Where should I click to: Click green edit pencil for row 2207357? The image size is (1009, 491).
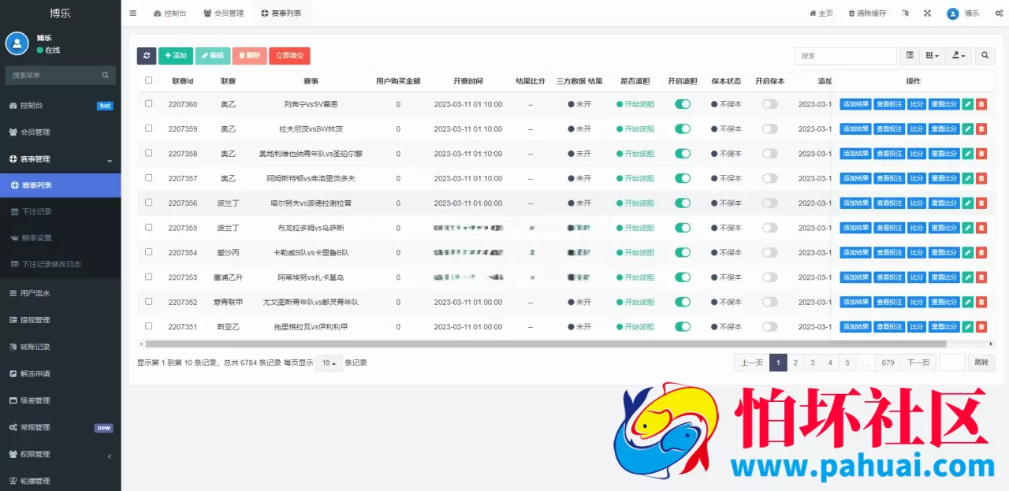tap(968, 178)
